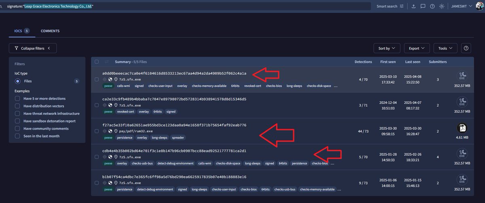The width and height of the screenshot is (485, 203).
Task: Click globe icon in cdb4e4b35 row
Action: pyautogui.click(x=110, y=157)
